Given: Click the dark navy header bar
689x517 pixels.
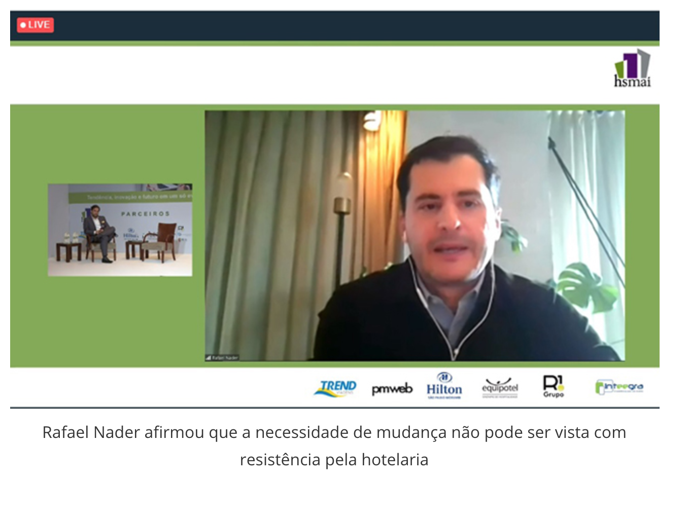Looking at the screenshot, I should click(x=335, y=25).
